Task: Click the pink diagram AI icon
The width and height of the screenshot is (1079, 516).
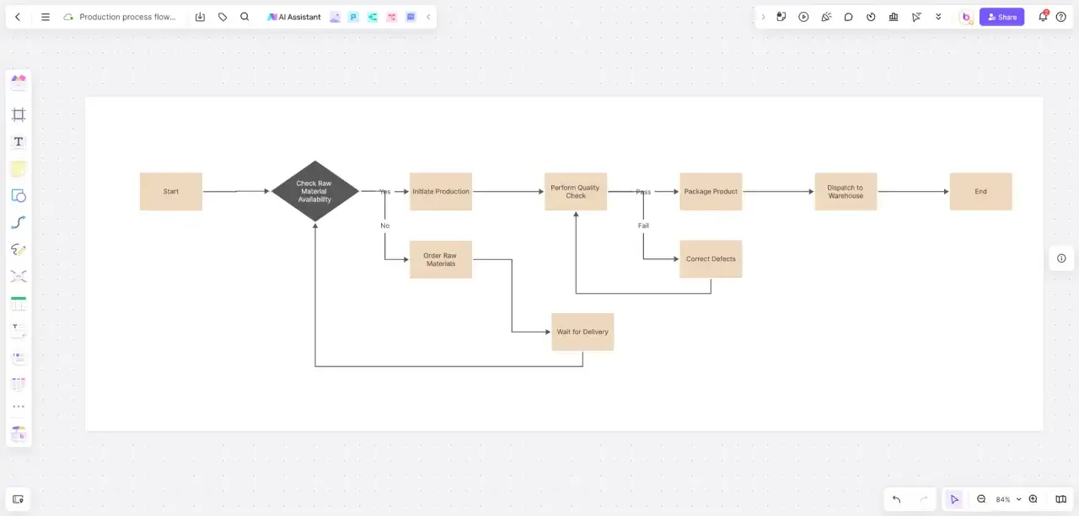Action: point(391,17)
